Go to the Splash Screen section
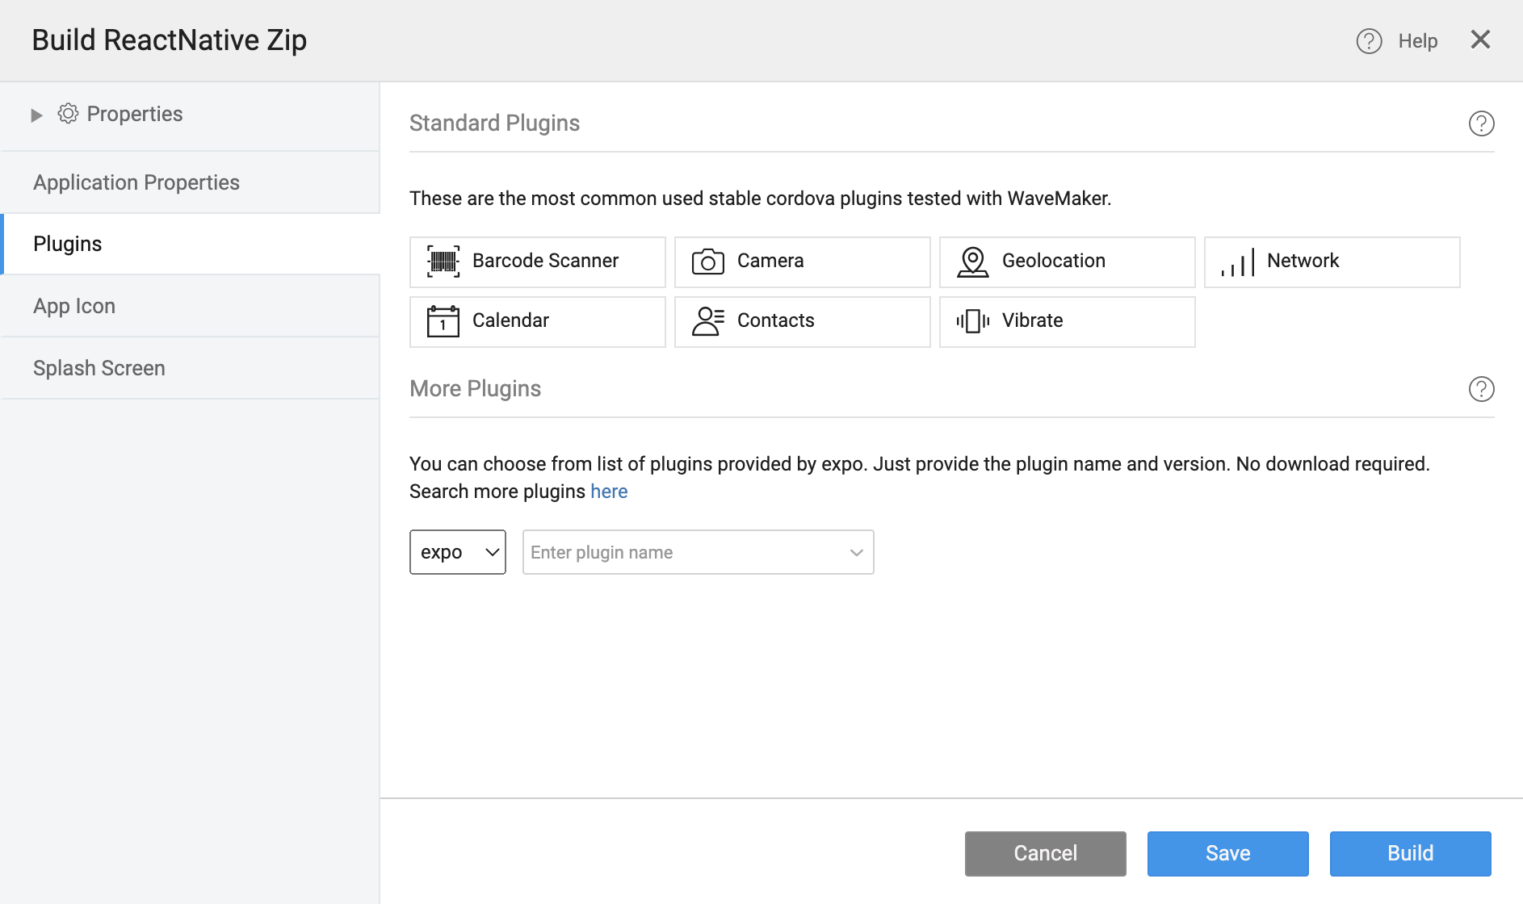 [x=99, y=368]
